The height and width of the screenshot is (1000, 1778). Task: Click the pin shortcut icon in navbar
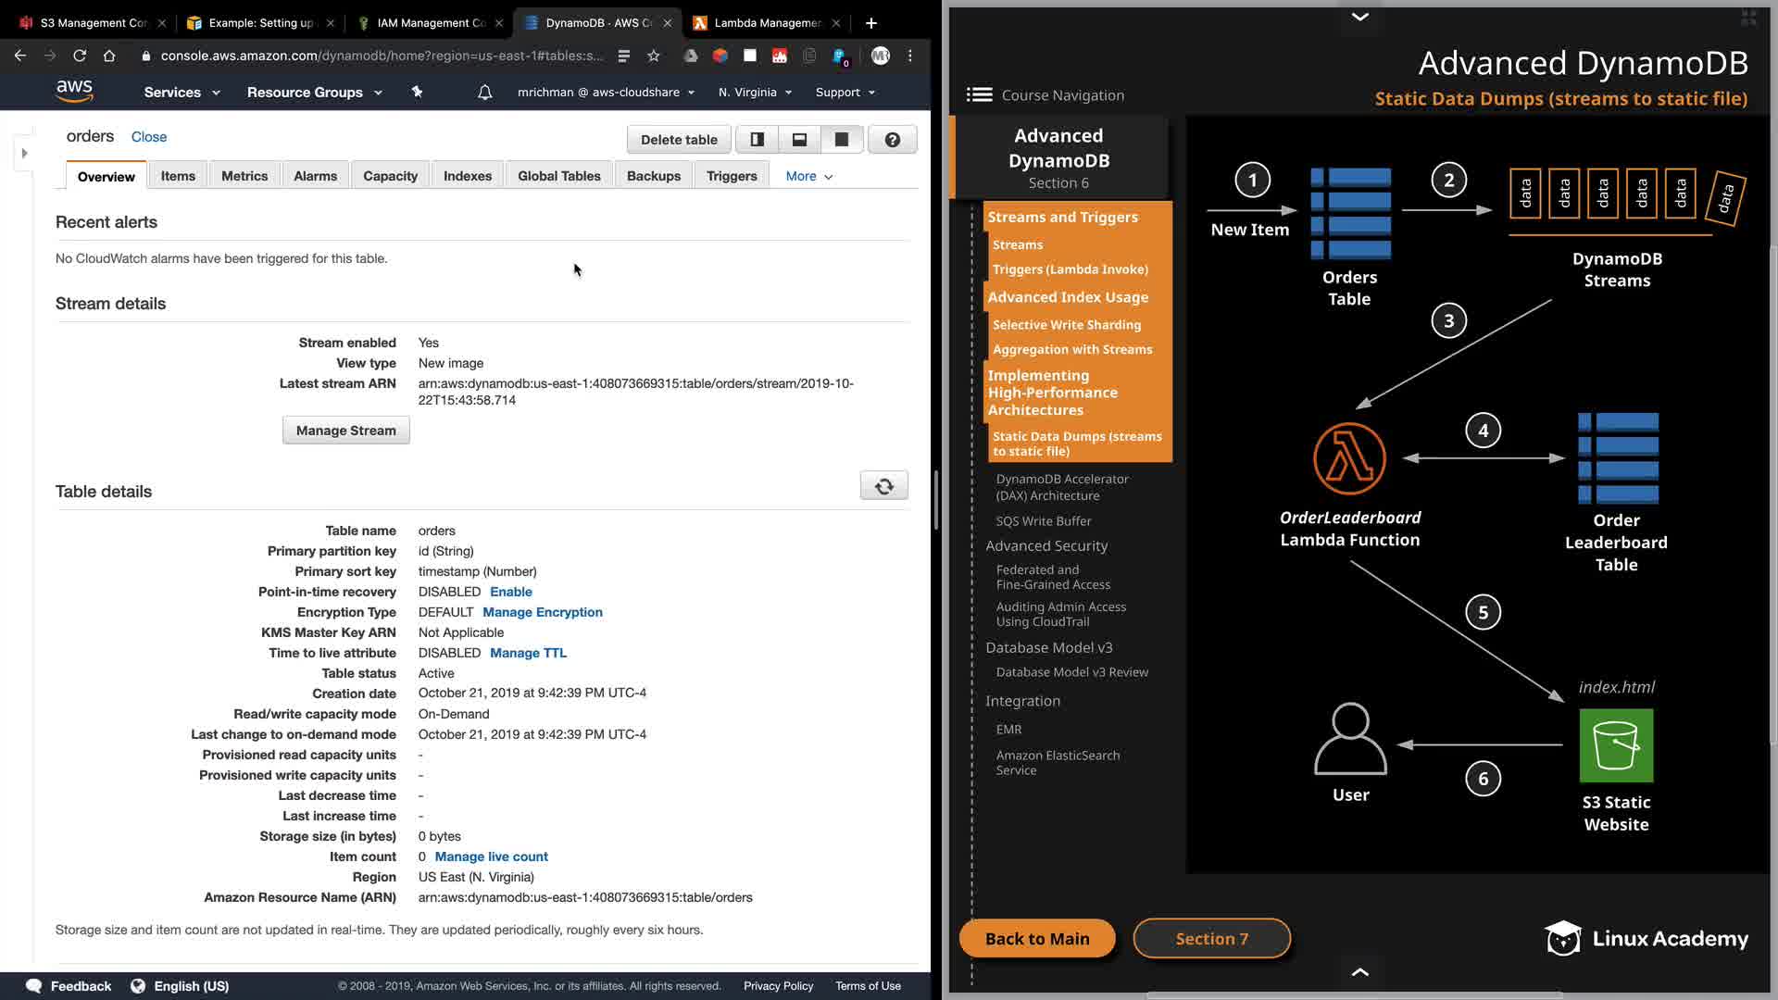click(417, 92)
